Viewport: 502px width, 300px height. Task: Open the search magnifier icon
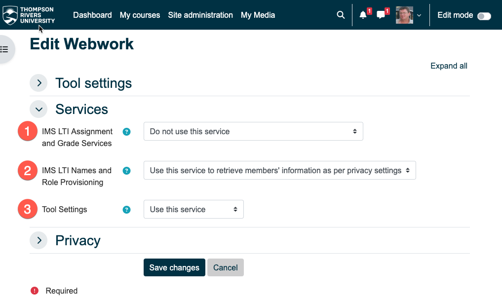(x=341, y=15)
